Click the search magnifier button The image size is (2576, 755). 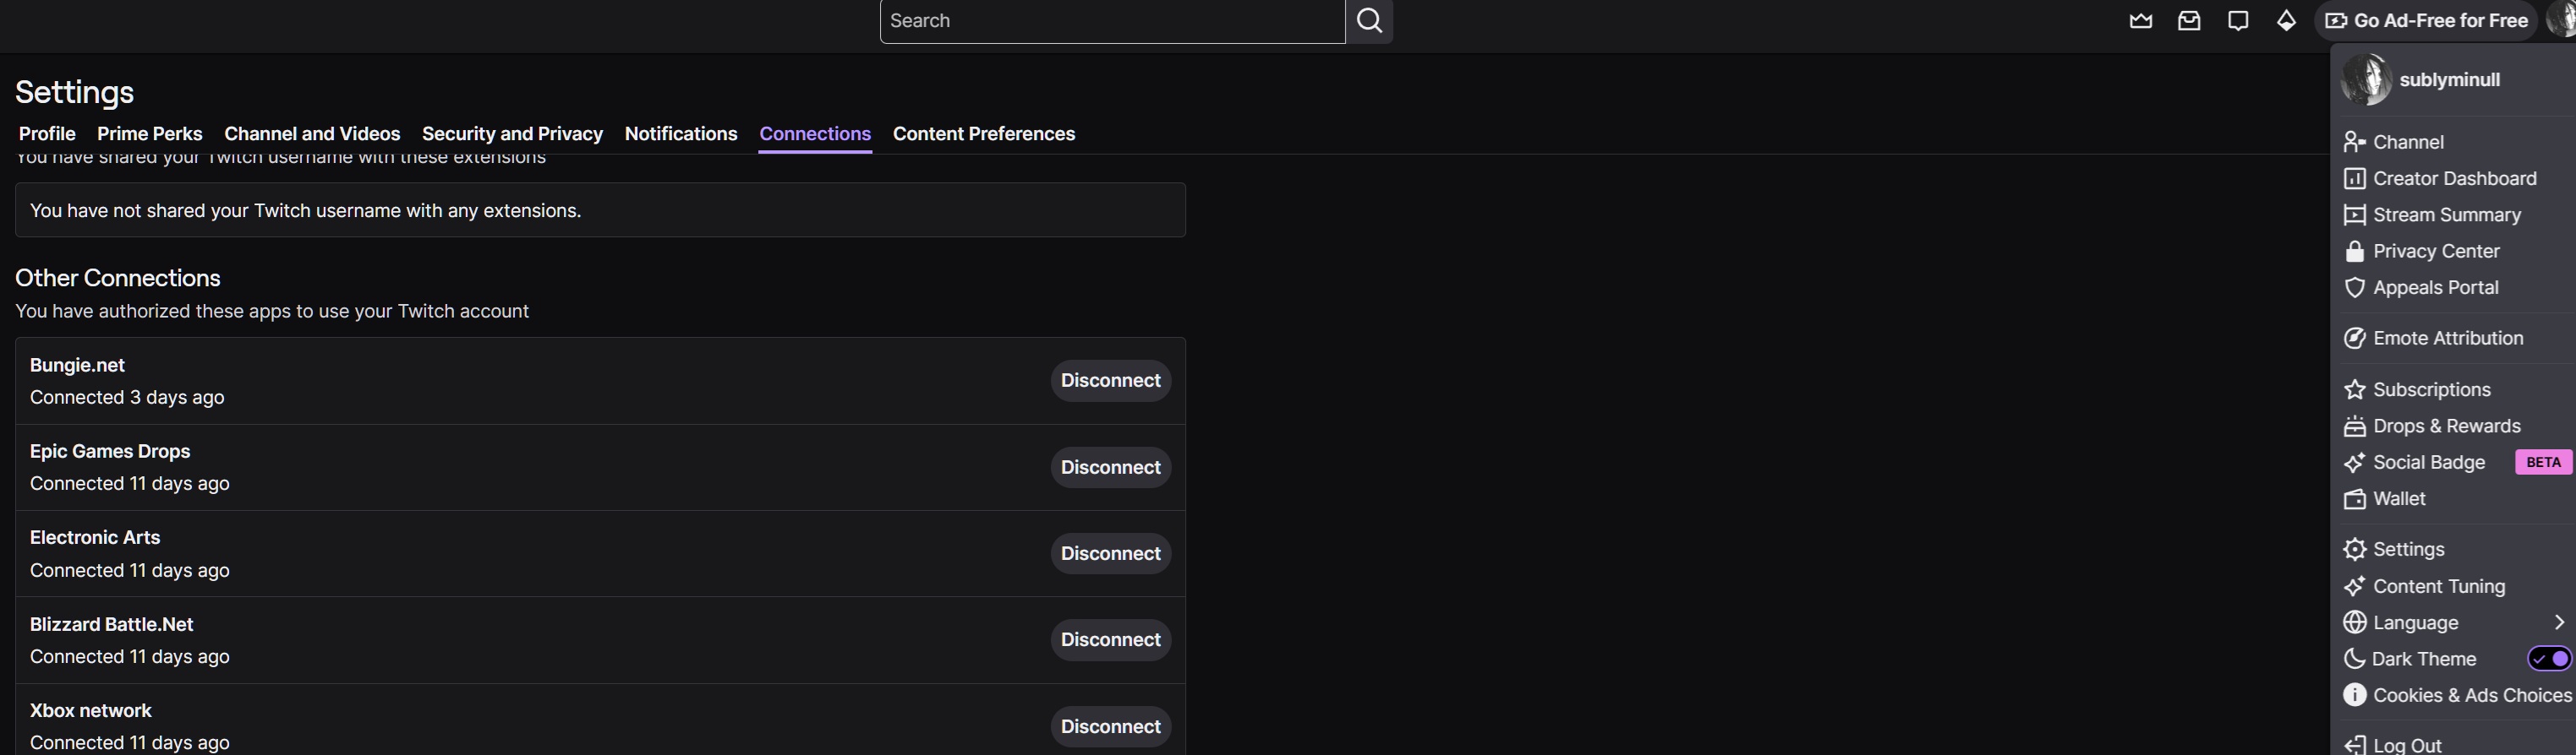click(1369, 21)
